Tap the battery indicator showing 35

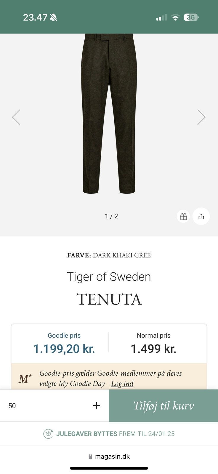click(x=191, y=17)
